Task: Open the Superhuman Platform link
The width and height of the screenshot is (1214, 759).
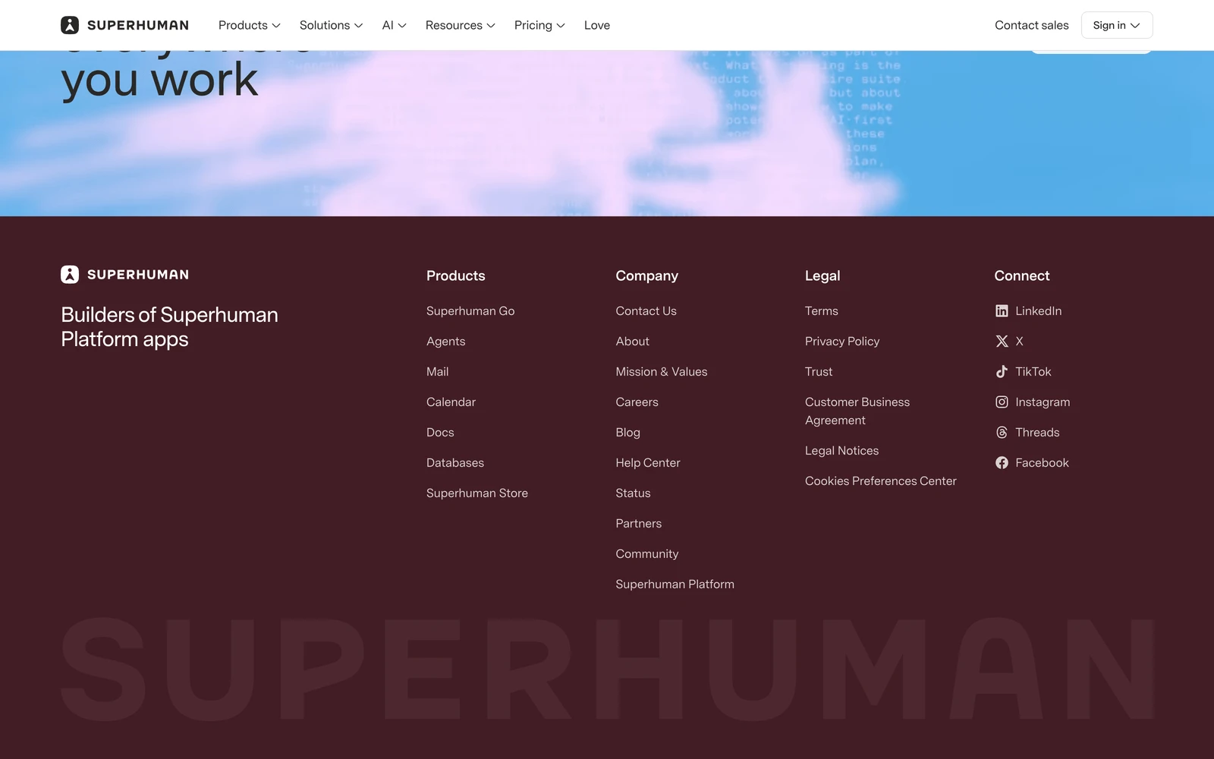Action: (x=675, y=584)
